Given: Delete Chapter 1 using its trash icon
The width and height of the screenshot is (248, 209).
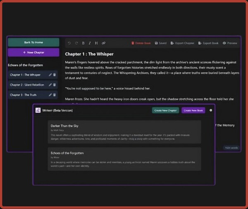Looking at the screenshot, I should click(x=55, y=75).
